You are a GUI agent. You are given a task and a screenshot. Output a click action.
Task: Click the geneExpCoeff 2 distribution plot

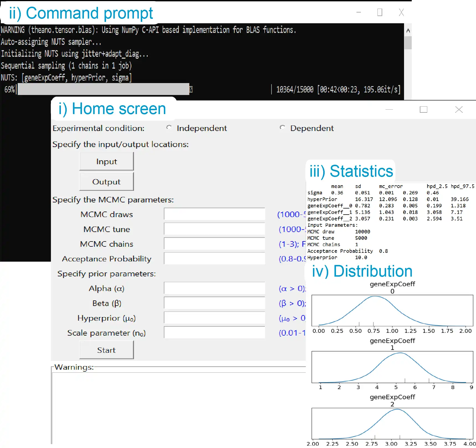(x=392, y=423)
